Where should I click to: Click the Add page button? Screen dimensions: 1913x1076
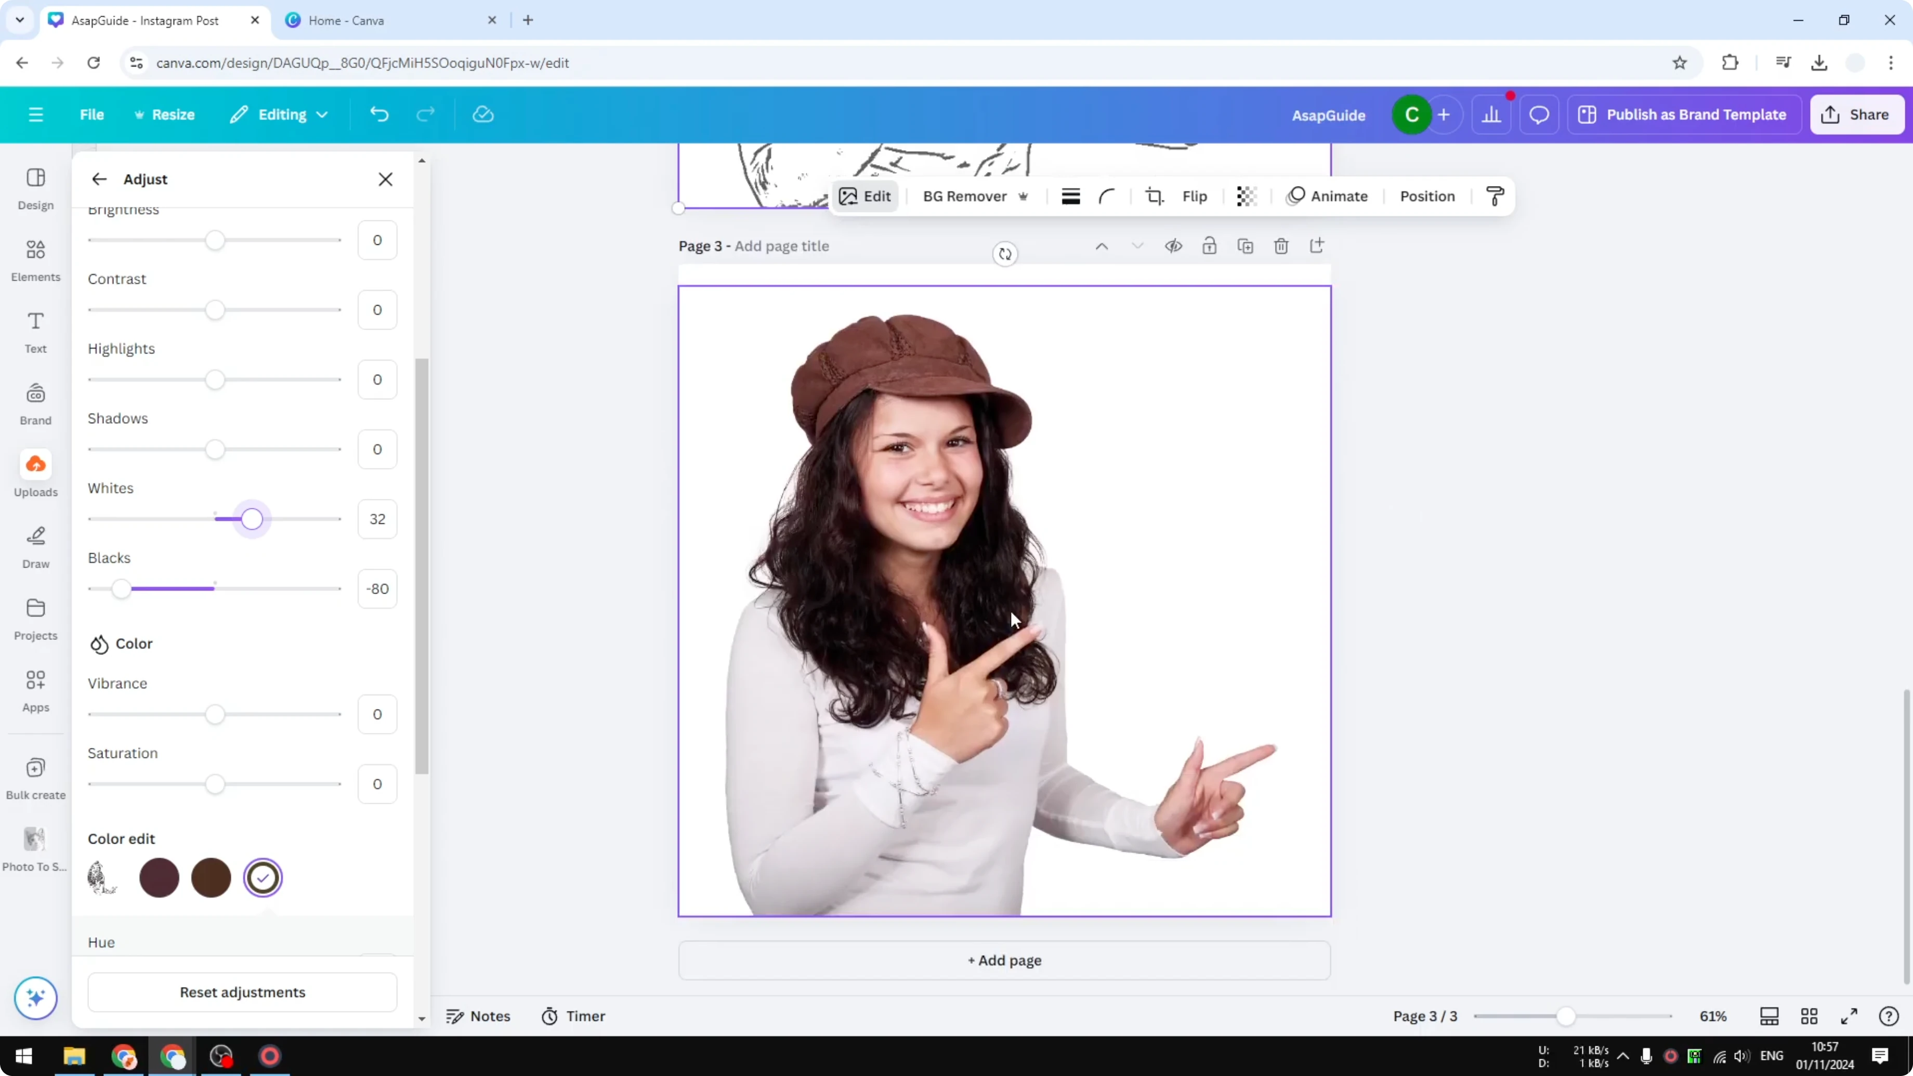[1004, 960]
